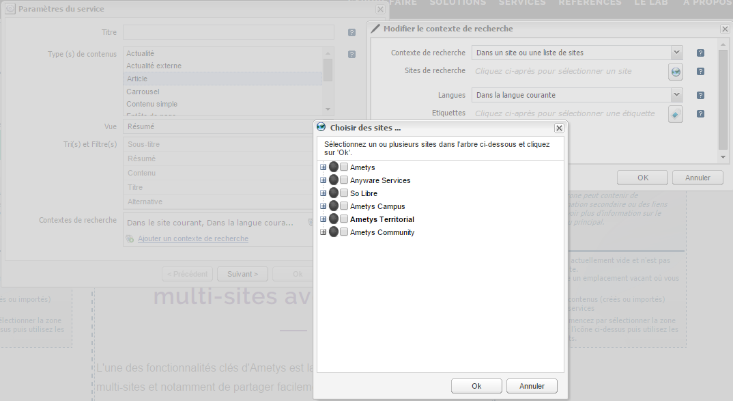The width and height of the screenshot is (733, 401).
Task: Check the Ametys site checkbox
Action: click(344, 167)
